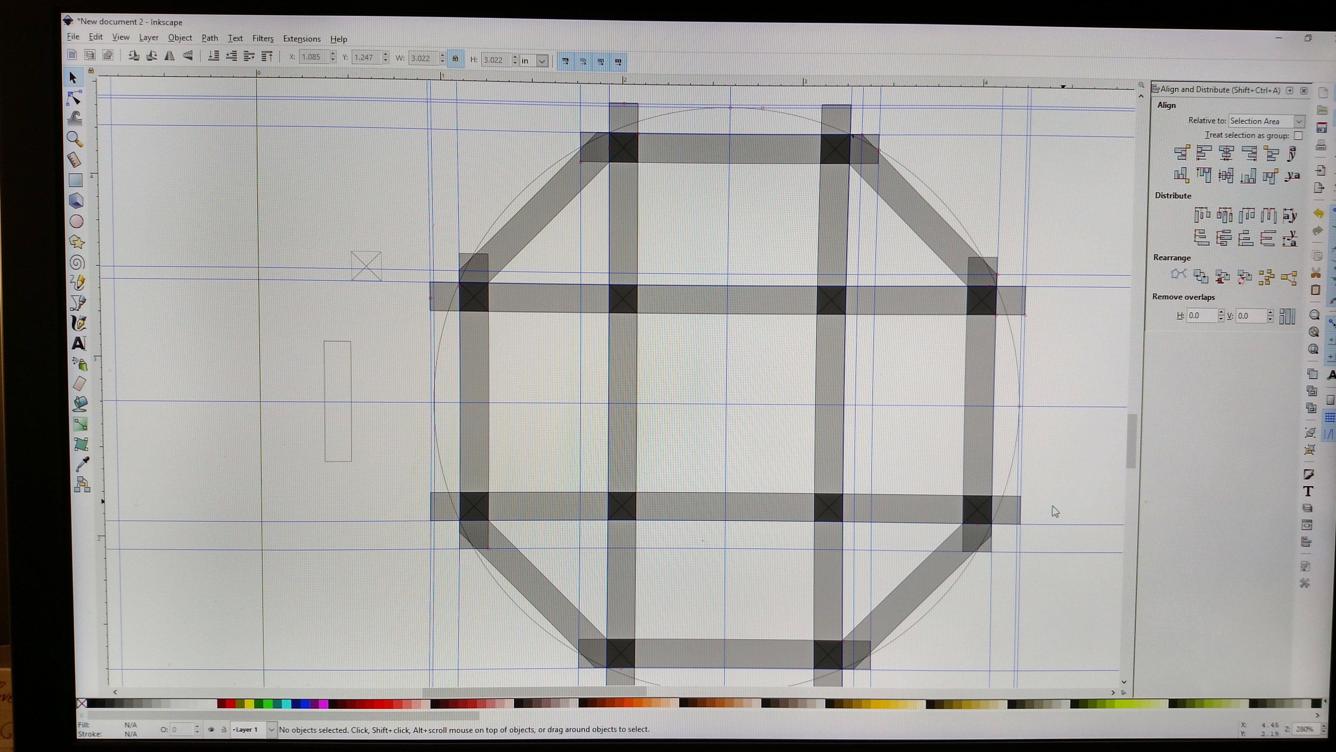
Task: Open the Relative to Selection Area dropdown
Action: point(1267,122)
